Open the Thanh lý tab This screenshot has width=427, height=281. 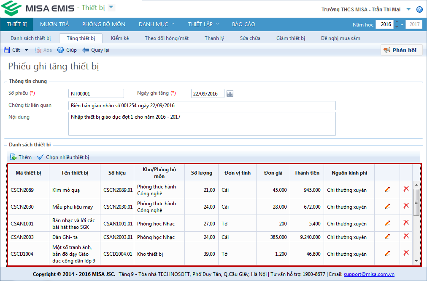click(214, 38)
